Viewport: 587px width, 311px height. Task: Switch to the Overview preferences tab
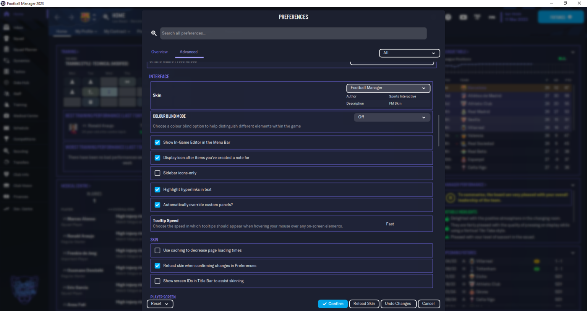pyautogui.click(x=159, y=52)
